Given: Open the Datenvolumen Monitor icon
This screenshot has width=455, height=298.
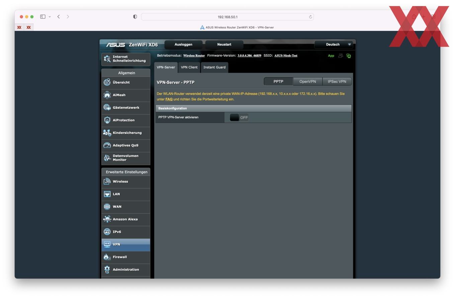Looking at the screenshot, I should click(107, 158).
